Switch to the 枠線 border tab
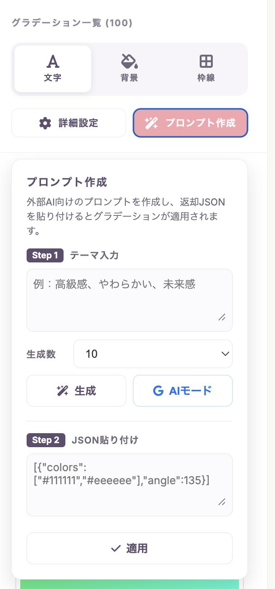 (206, 69)
